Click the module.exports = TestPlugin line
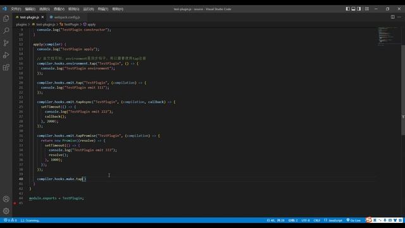This screenshot has height=228, width=405. point(56,198)
